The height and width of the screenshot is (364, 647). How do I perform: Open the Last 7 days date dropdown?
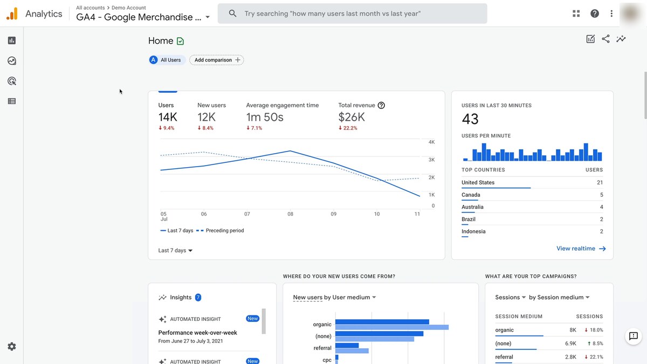175,250
